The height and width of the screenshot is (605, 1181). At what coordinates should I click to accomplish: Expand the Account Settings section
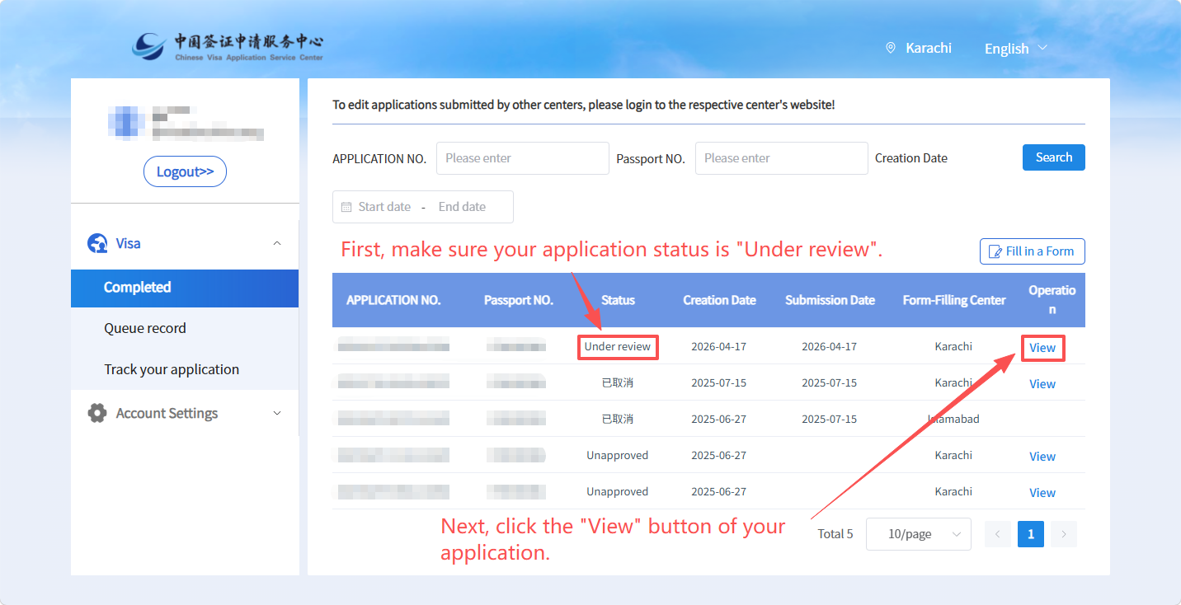tap(277, 413)
